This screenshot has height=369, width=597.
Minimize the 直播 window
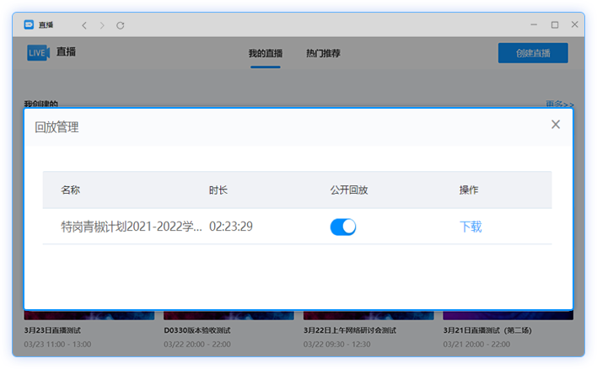coord(534,24)
